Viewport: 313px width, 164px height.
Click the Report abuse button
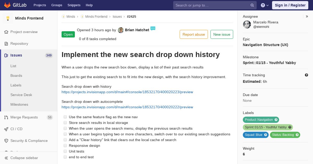[194, 34]
